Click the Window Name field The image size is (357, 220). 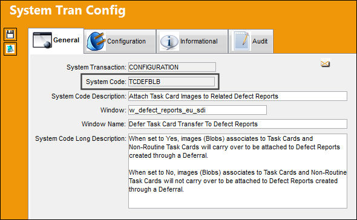(x=238, y=124)
